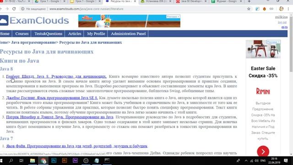Open Windows search from the taskbar
Image resolution: width=293 pixels, height=165 pixels.
pos(11,160)
